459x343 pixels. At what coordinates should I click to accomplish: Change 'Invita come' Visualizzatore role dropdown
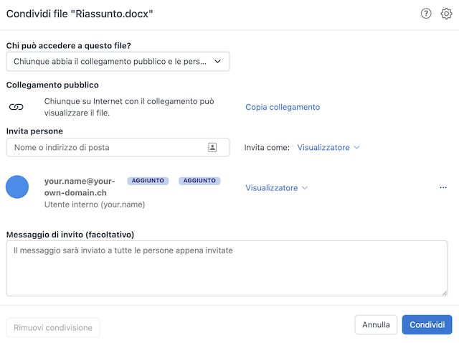pos(328,147)
